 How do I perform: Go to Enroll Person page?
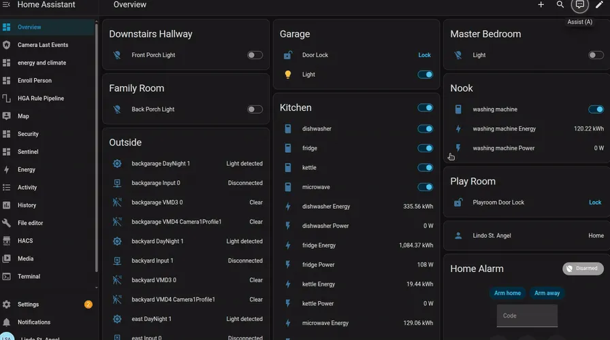(47, 80)
